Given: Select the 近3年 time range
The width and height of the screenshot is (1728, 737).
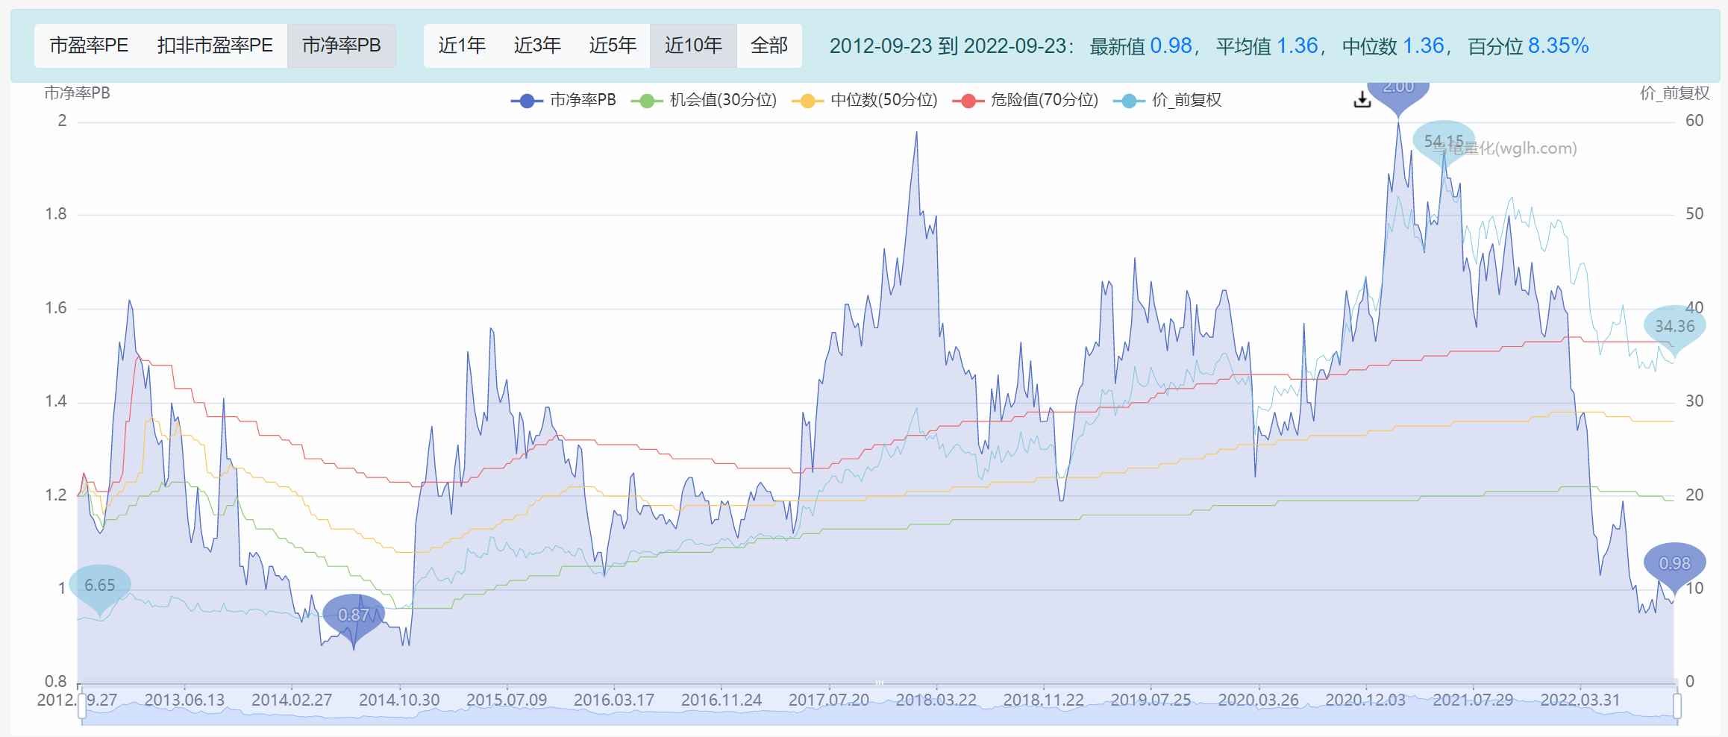Looking at the screenshot, I should 537,46.
